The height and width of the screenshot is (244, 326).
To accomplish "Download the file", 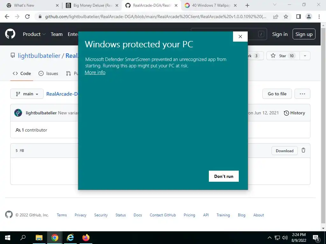I will pos(284,151).
